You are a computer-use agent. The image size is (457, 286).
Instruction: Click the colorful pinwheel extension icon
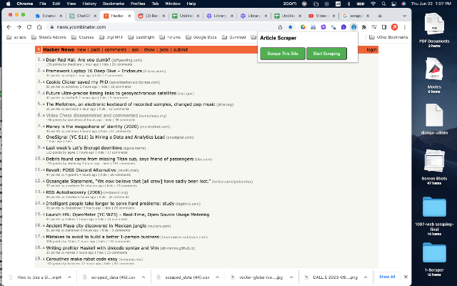303,27
